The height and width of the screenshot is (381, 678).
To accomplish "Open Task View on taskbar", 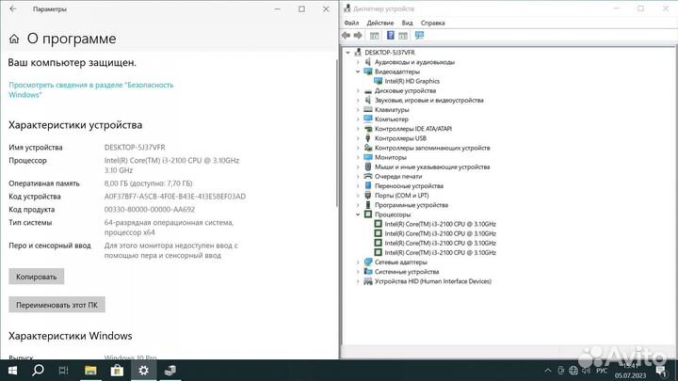I will pos(64,371).
